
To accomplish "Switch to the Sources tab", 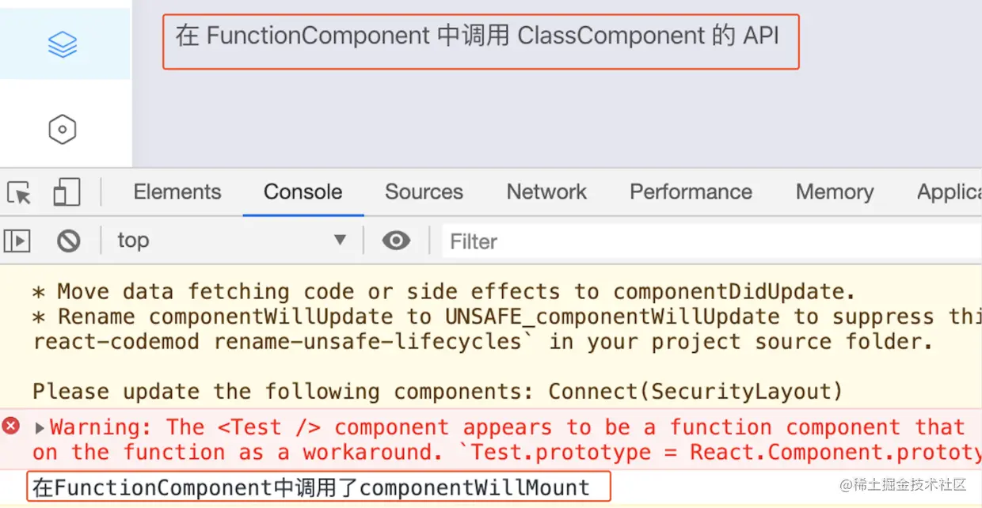I will coord(424,191).
